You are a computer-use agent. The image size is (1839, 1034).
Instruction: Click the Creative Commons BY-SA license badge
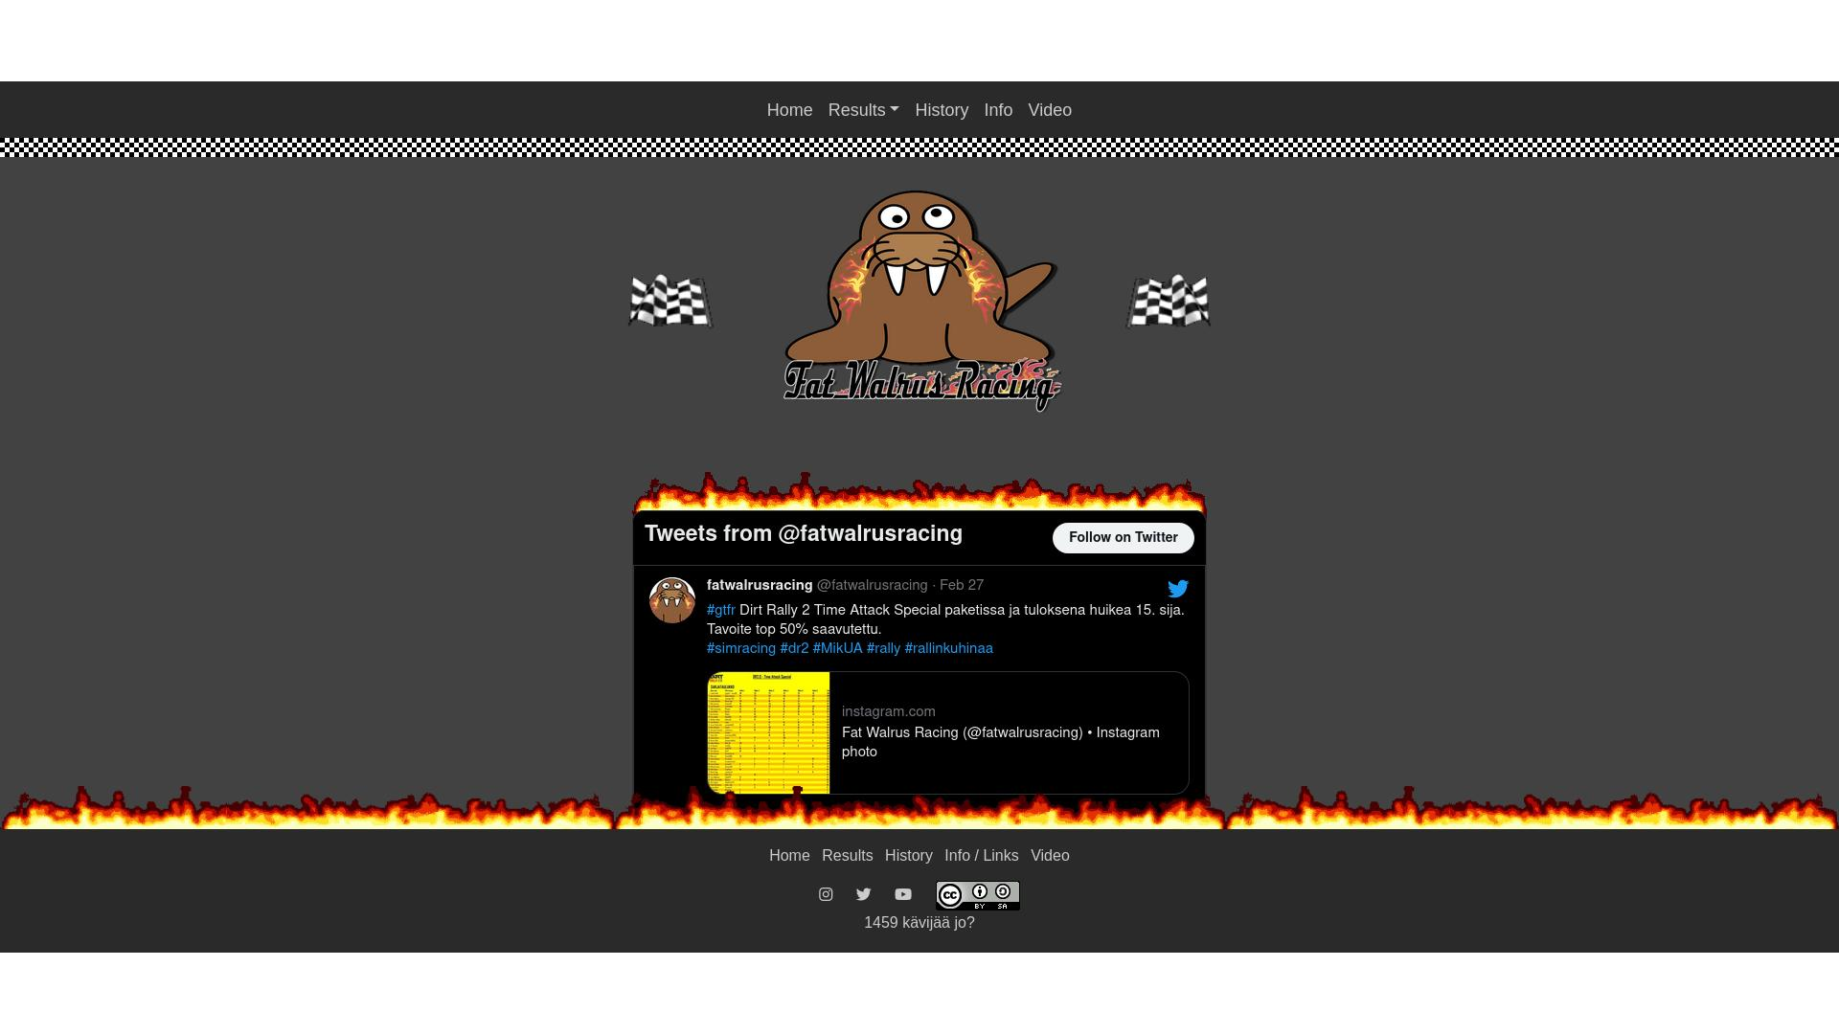pos(977,895)
